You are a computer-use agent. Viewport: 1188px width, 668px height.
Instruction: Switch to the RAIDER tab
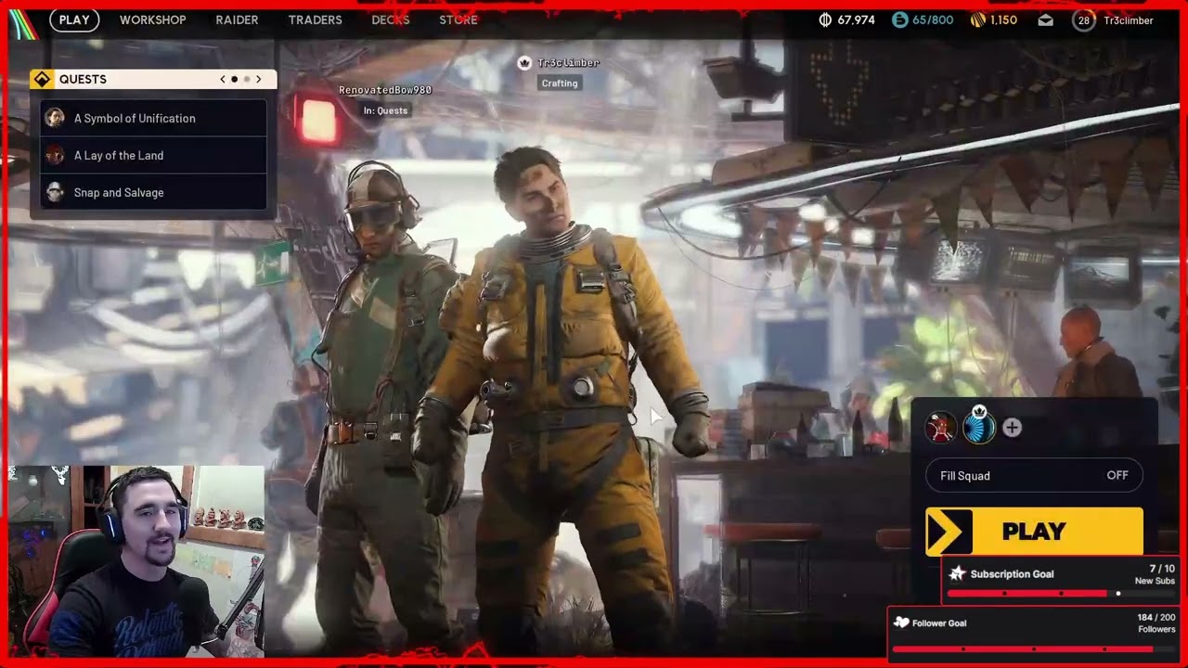click(x=237, y=19)
